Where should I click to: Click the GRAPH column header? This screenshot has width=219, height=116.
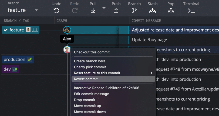click(x=62, y=21)
